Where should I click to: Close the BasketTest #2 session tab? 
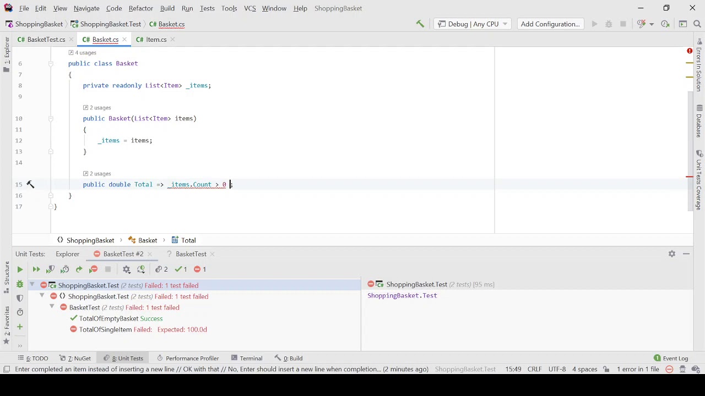tap(149, 254)
